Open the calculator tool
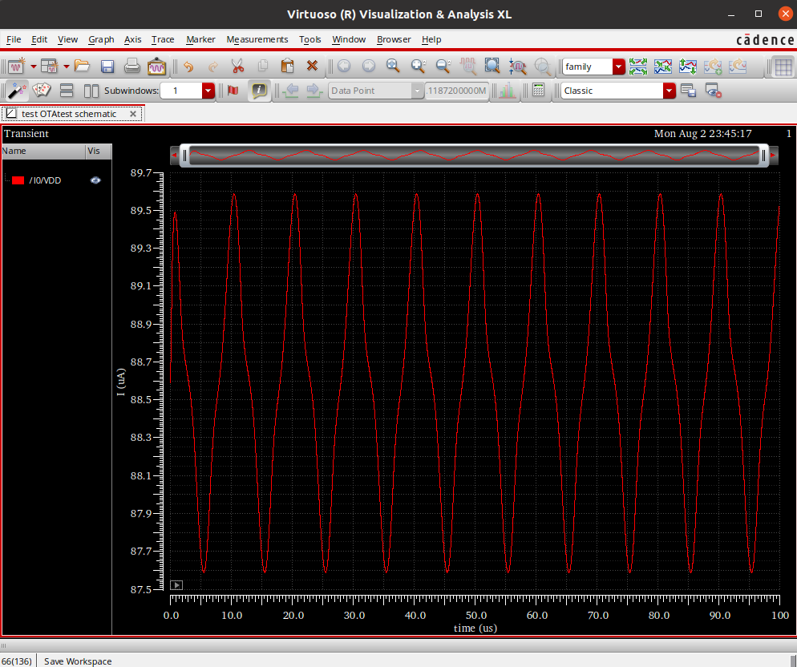The image size is (797, 667). tap(539, 91)
